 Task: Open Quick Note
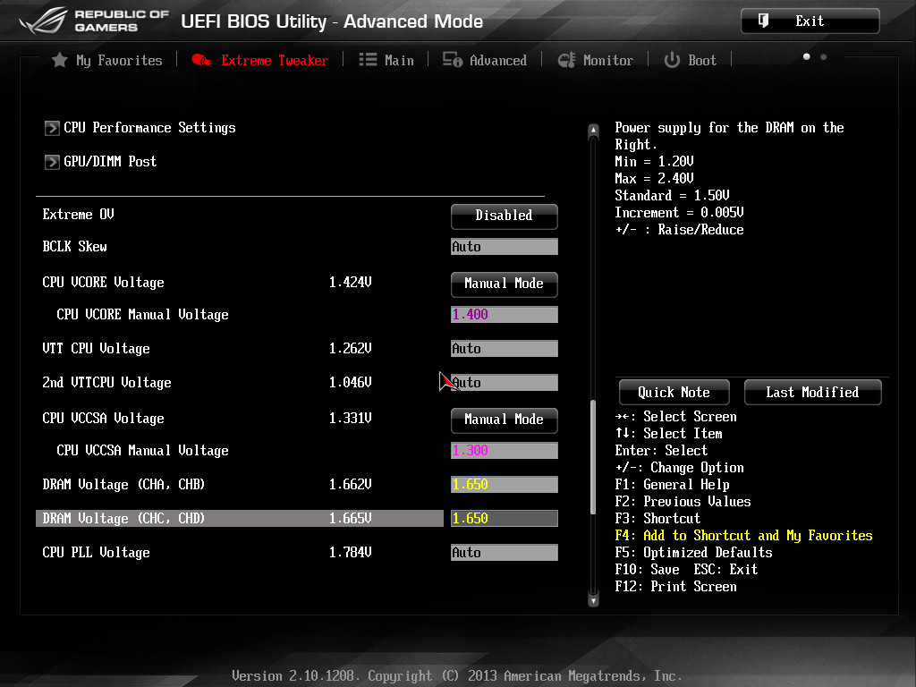point(674,392)
